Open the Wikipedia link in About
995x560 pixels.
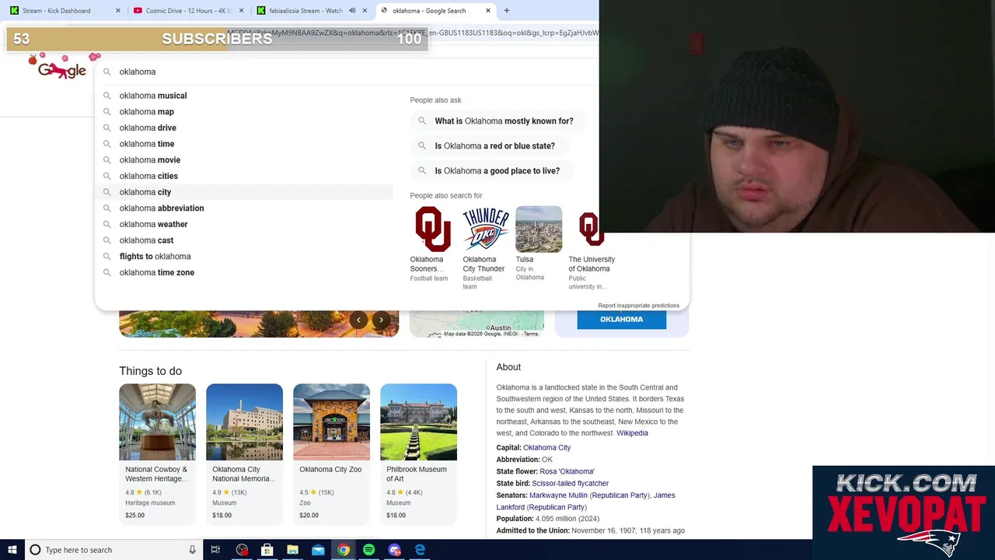[x=632, y=433]
